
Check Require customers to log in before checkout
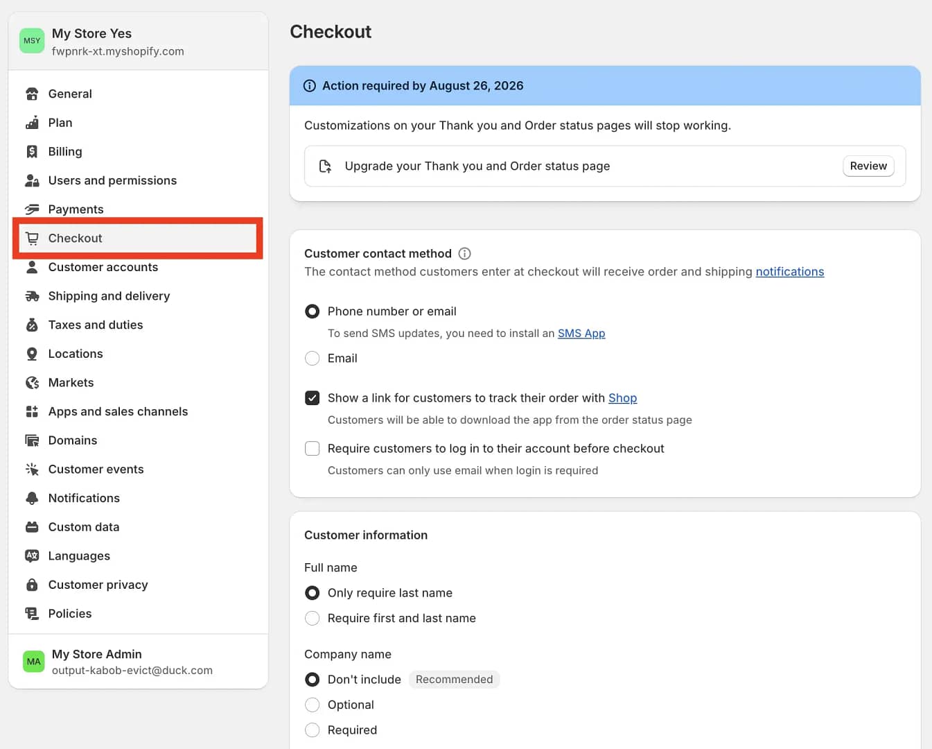coord(313,449)
